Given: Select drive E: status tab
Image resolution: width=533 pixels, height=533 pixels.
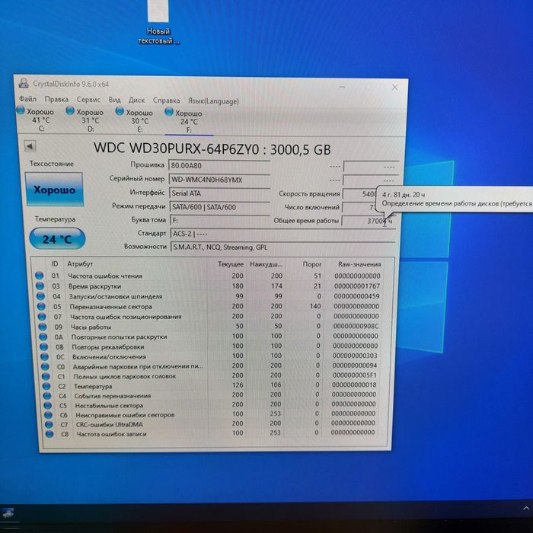Looking at the screenshot, I should [x=135, y=120].
